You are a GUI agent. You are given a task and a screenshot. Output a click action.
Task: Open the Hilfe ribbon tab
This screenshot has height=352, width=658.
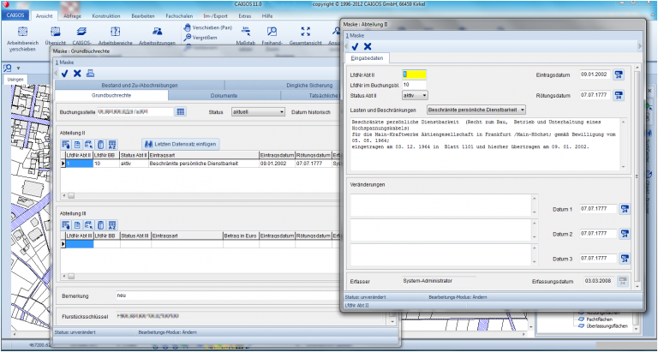267,16
